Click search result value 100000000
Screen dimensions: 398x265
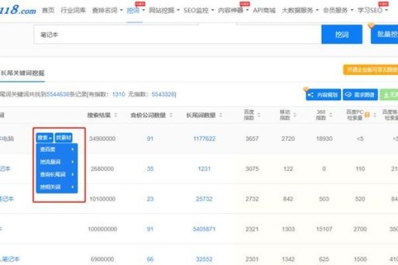[102, 229]
